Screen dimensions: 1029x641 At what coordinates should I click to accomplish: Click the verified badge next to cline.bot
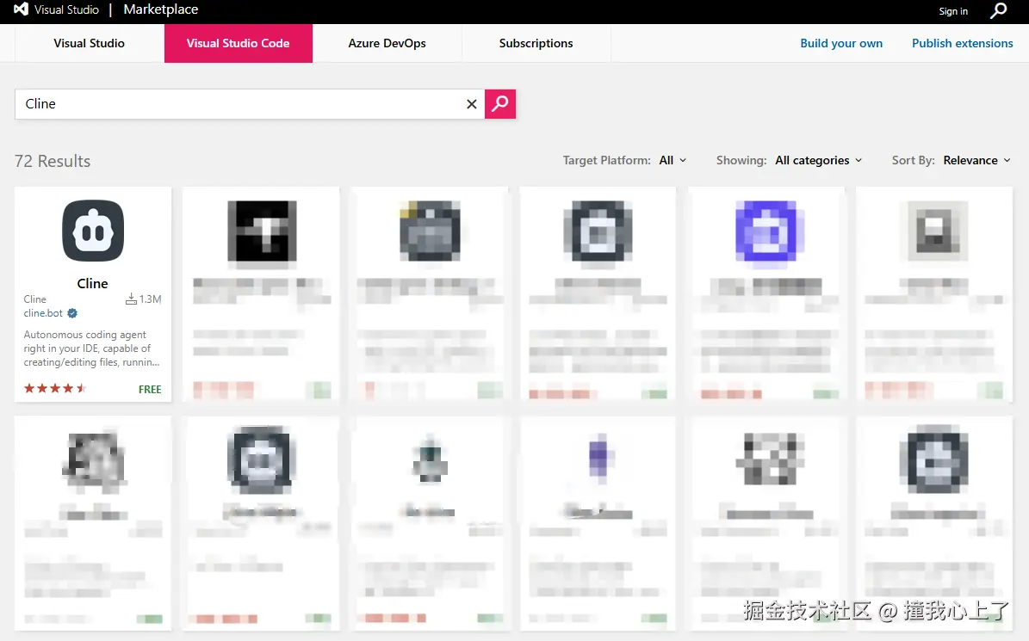point(73,313)
